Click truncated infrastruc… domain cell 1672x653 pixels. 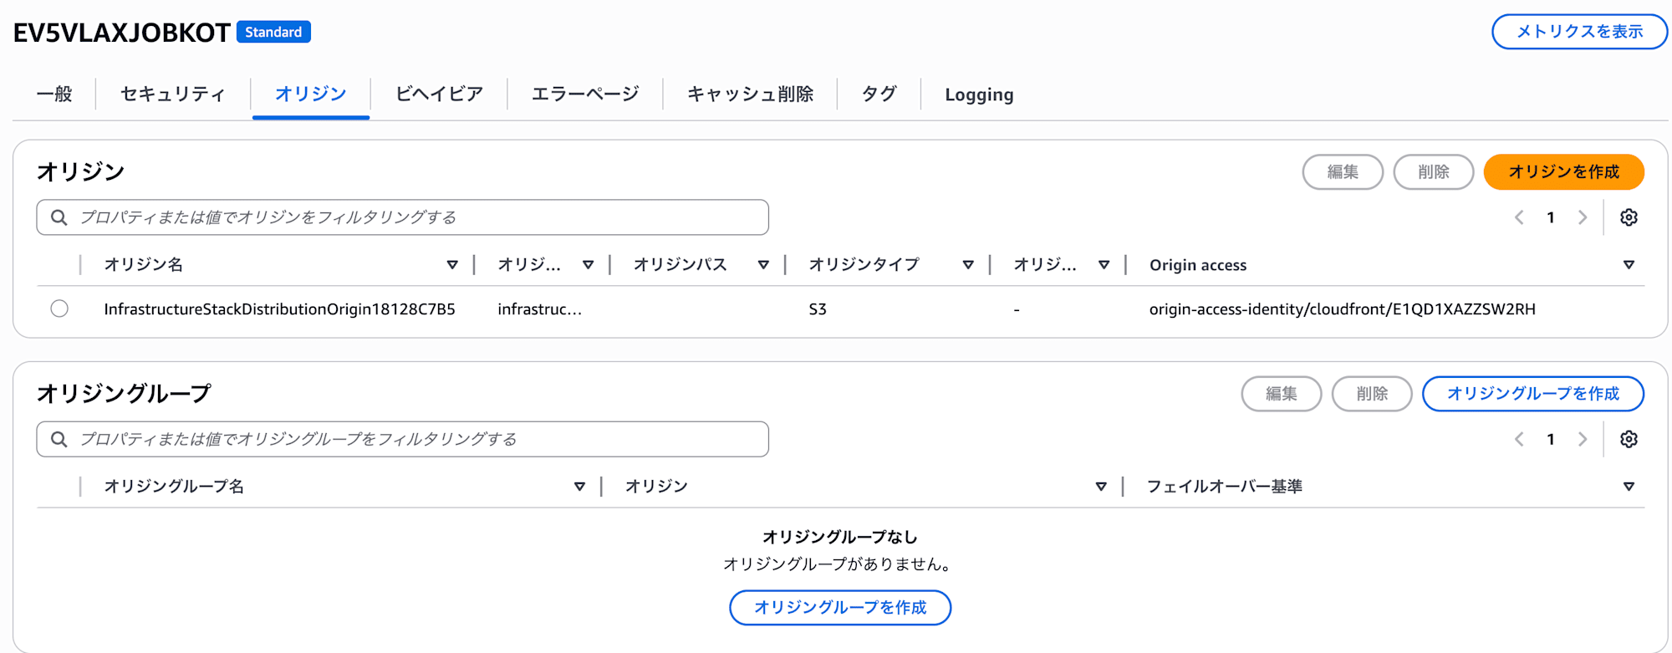tap(539, 309)
